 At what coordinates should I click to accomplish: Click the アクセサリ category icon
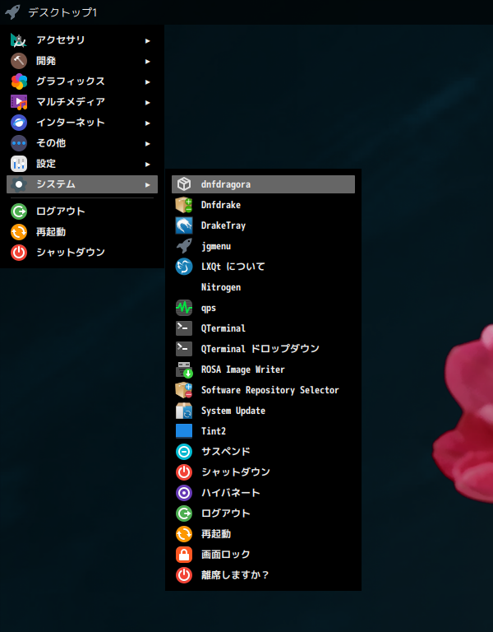click(x=19, y=40)
